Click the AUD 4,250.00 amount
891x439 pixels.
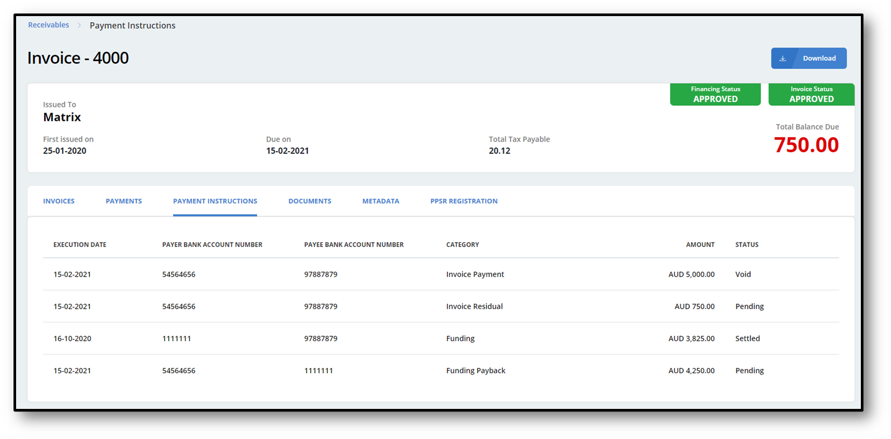(691, 371)
